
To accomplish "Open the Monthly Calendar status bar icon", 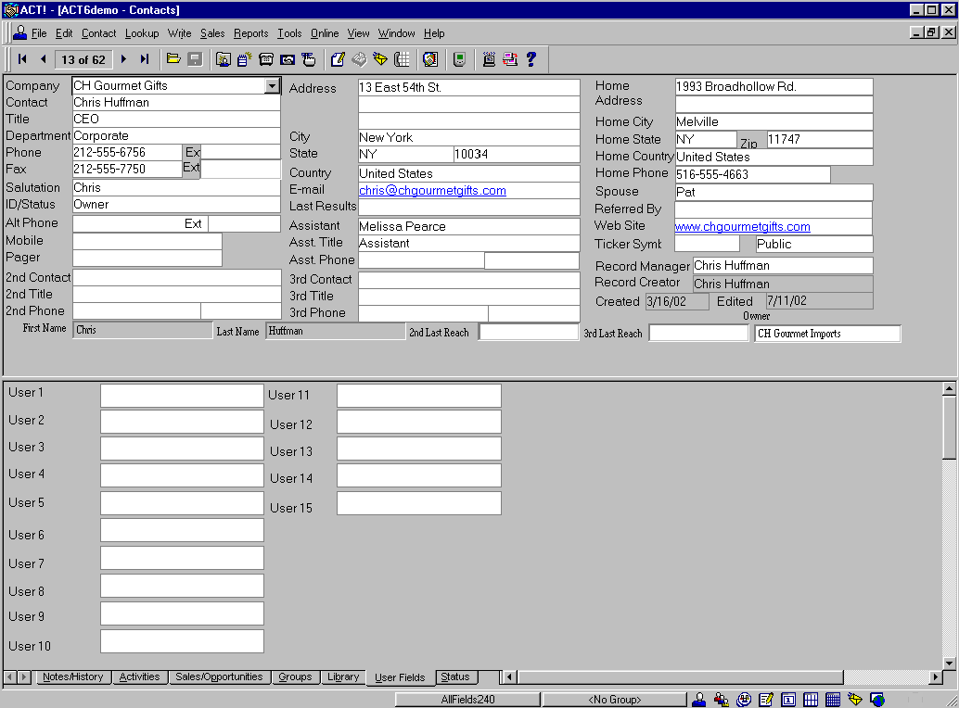I will coord(832,700).
